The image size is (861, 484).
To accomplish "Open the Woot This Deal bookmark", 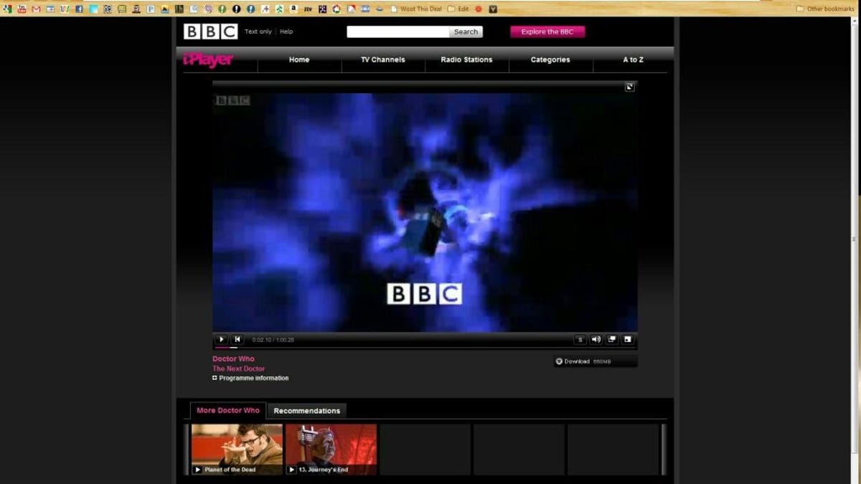I will (416, 9).
